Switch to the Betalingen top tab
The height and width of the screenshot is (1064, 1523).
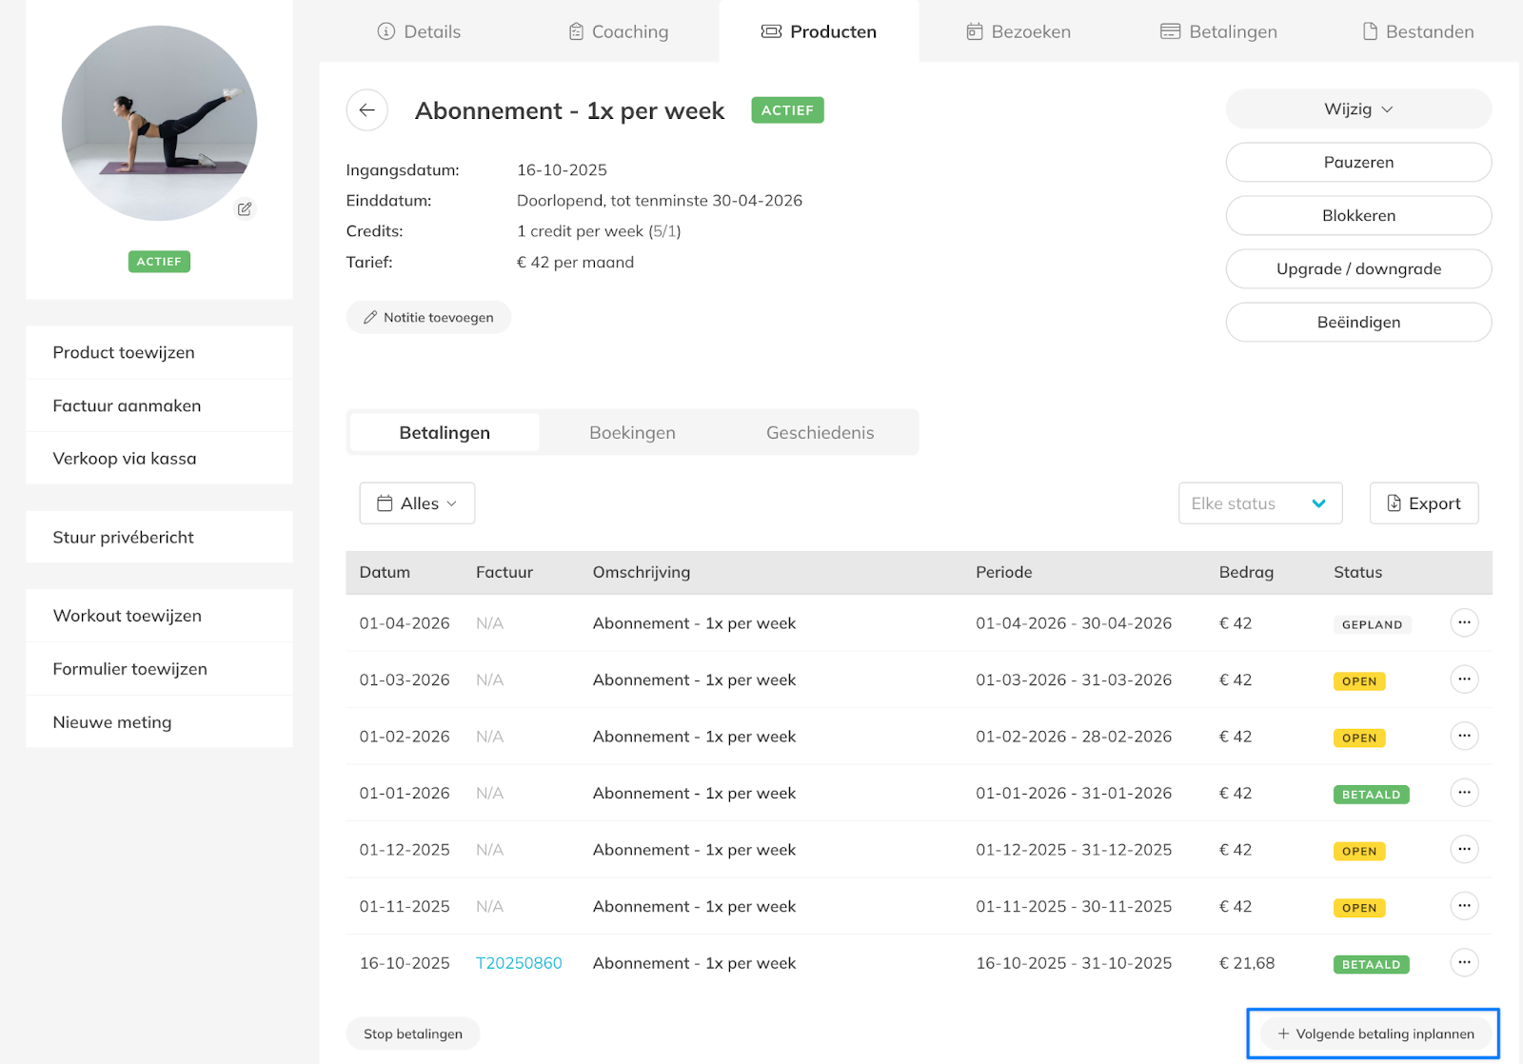[1218, 31]
